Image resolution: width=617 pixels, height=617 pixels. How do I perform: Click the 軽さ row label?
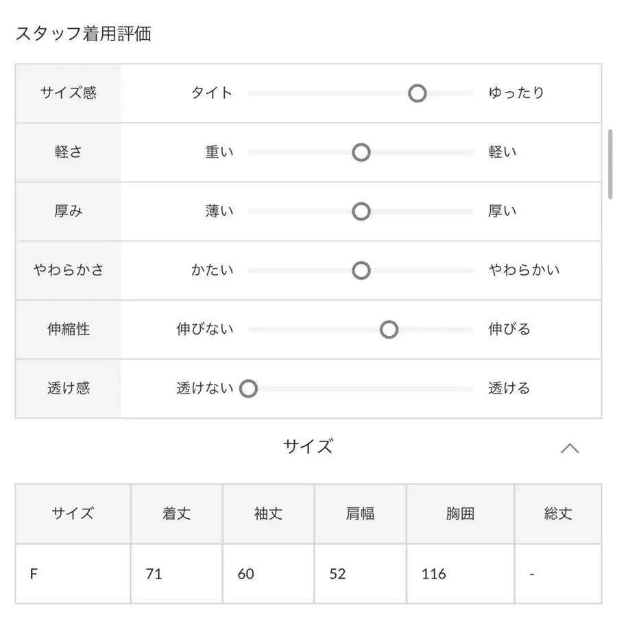[69, 152]
